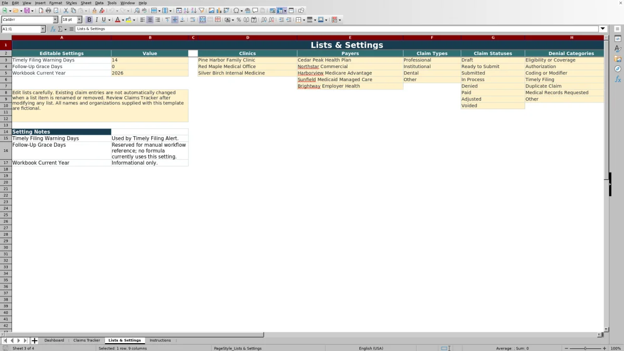Screen dimensions: 624x351
Task: Click the Align Top icon
Action: coord(167,20)
